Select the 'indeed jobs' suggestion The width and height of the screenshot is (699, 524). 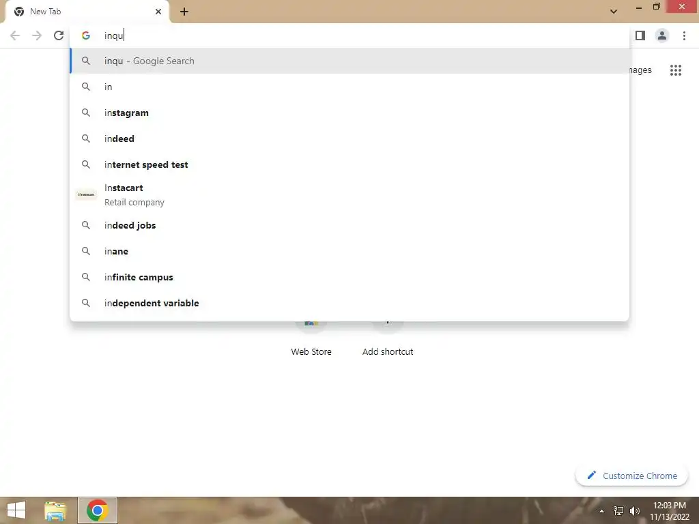tap(349, 225)
